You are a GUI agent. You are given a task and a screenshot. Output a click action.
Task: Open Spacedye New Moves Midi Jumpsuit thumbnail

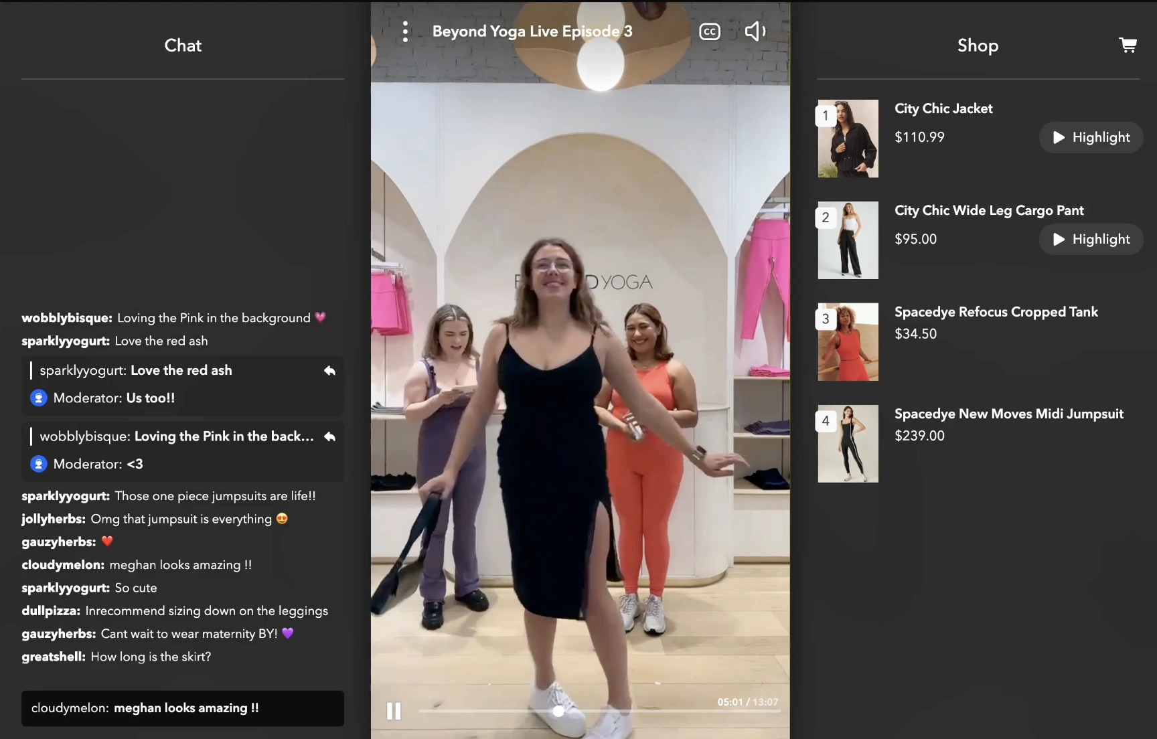tap(848, 444)
